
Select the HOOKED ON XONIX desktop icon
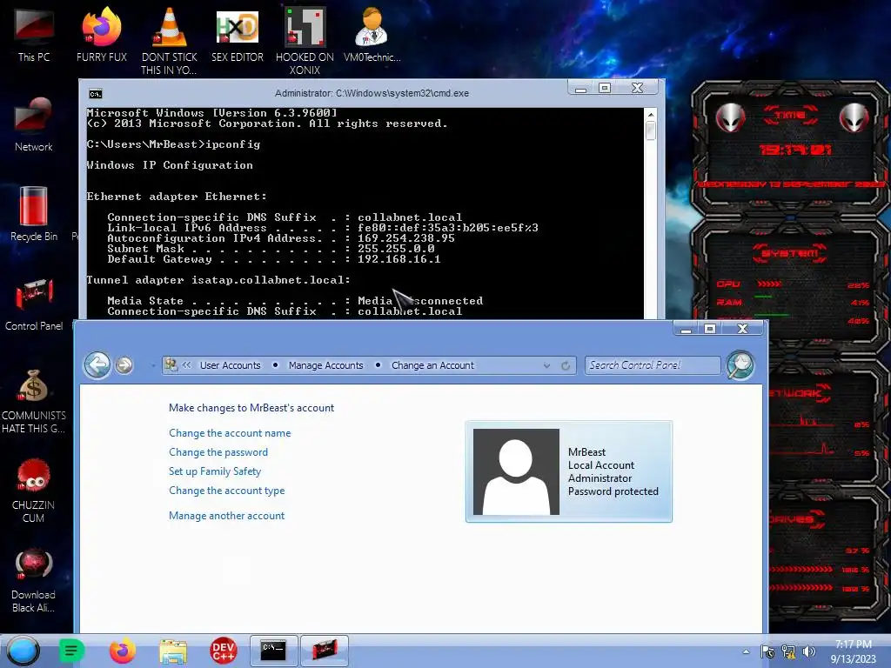(x=305, y=41)
